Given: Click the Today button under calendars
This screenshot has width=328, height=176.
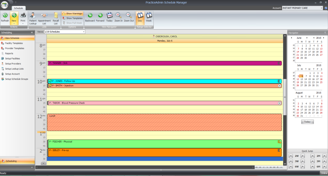Looking at the screenshot, I should tap(307, 122).
